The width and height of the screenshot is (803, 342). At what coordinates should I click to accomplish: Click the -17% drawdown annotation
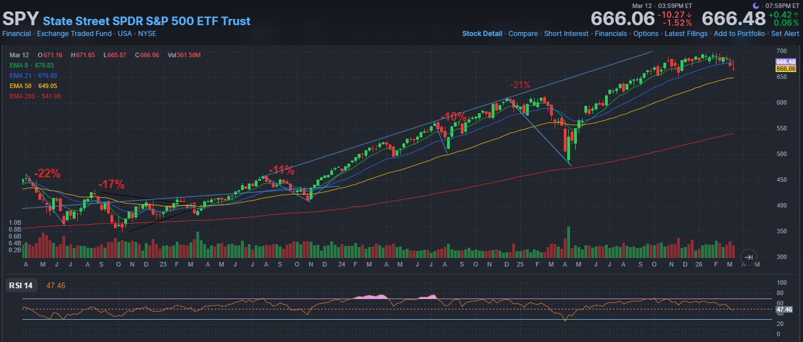tap(111, 184)
